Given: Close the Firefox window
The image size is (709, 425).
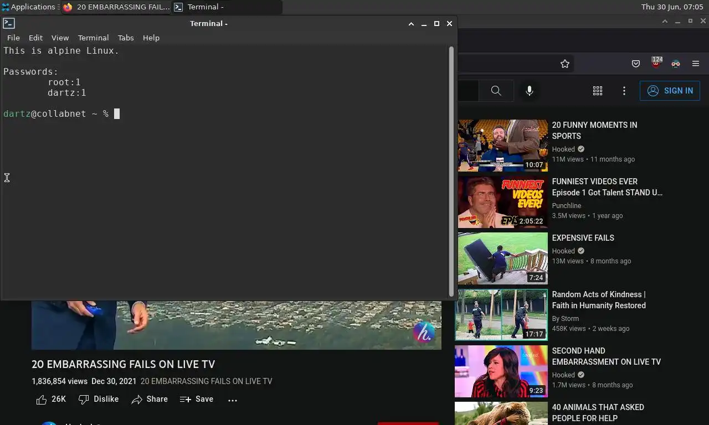Looking at the screenshot, I should pos(703,21).
